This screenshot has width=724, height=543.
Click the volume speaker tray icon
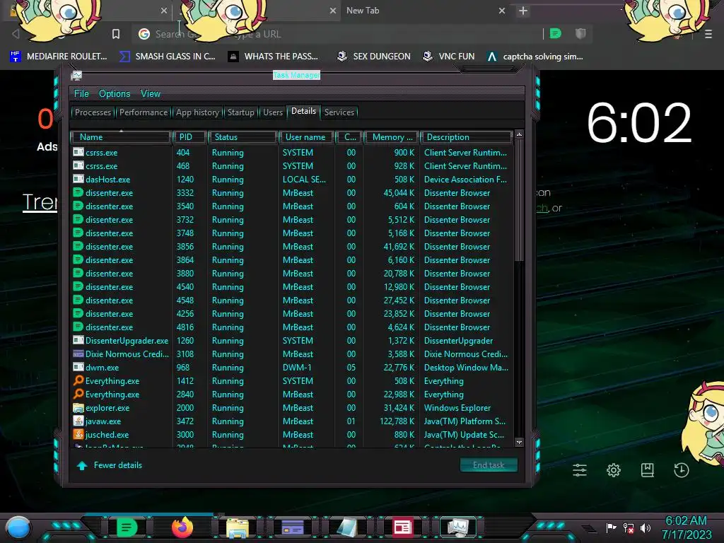click(646, 527)
